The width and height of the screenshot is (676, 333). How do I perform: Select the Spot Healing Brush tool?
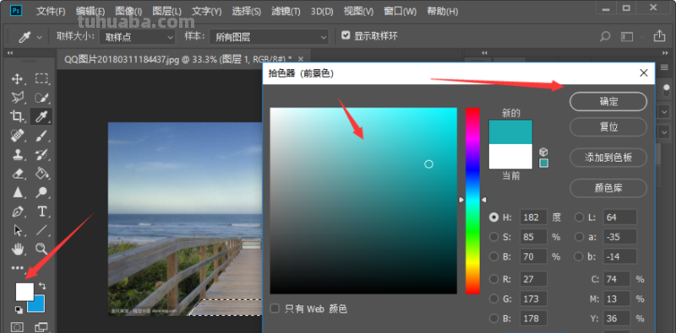coord(17,136)
